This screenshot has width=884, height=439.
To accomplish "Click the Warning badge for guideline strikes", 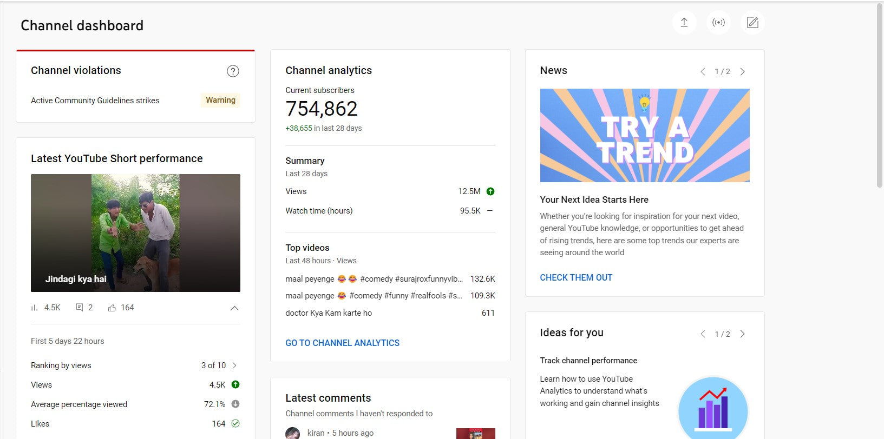I will point(220,100).
